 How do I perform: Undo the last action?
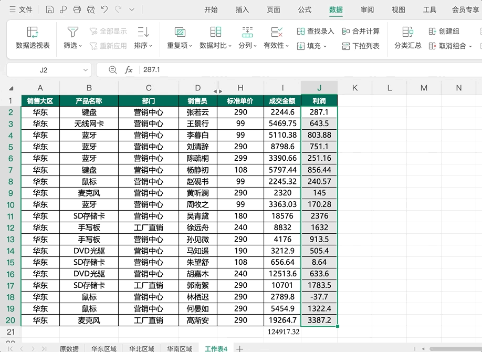tap(104, 10)
